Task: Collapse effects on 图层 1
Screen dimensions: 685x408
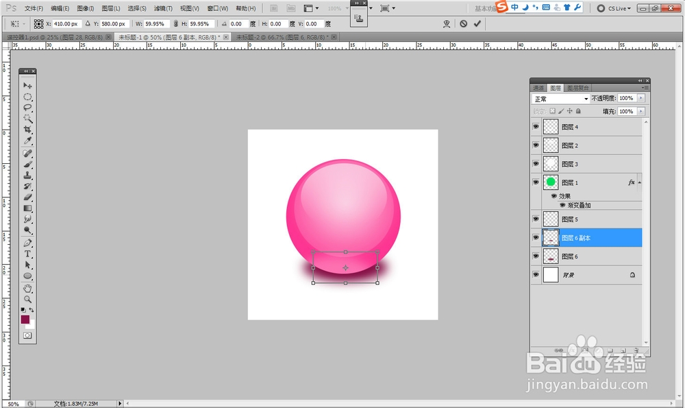Action: [x=640, y=182]
